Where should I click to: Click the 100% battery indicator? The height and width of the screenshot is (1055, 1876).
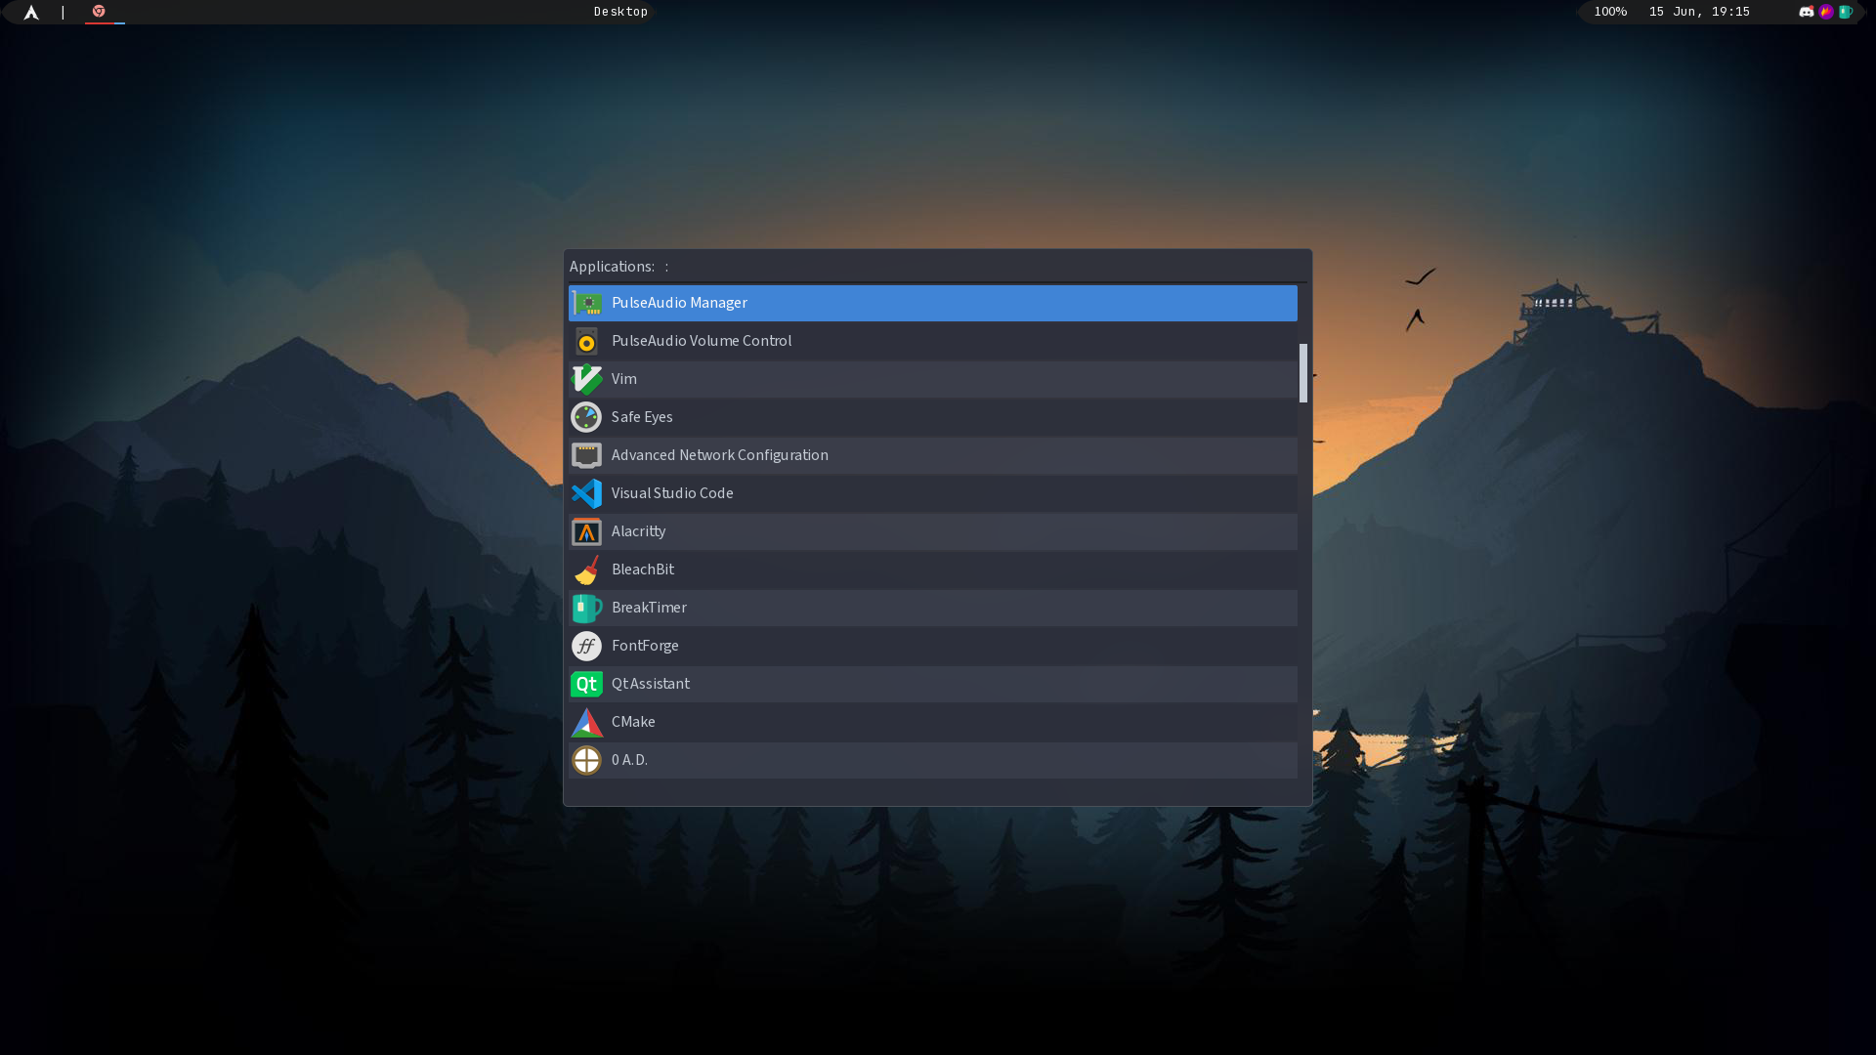point(1610,12)
